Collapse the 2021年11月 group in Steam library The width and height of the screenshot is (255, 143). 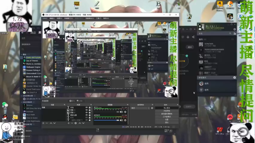click(22, 96)
